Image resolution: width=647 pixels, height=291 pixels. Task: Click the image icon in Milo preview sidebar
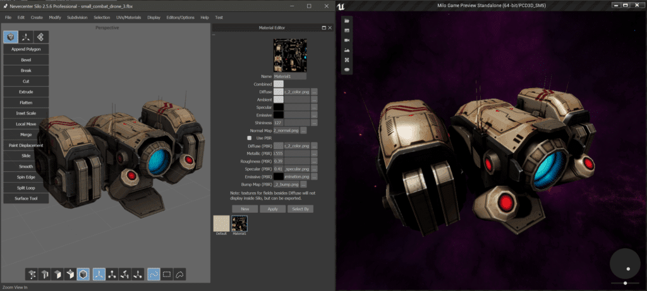tap(347, 30)
